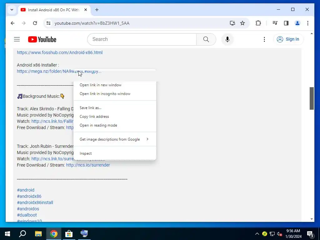Select Copy link address

point(115,117)
